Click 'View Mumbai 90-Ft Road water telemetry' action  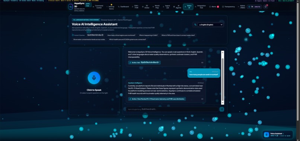click(x=157, y=99)
